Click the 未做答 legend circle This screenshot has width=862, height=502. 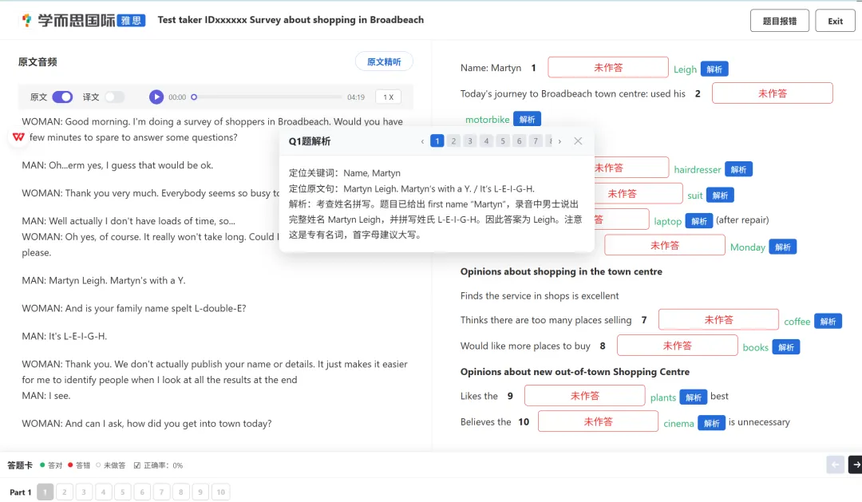[98, 465]
